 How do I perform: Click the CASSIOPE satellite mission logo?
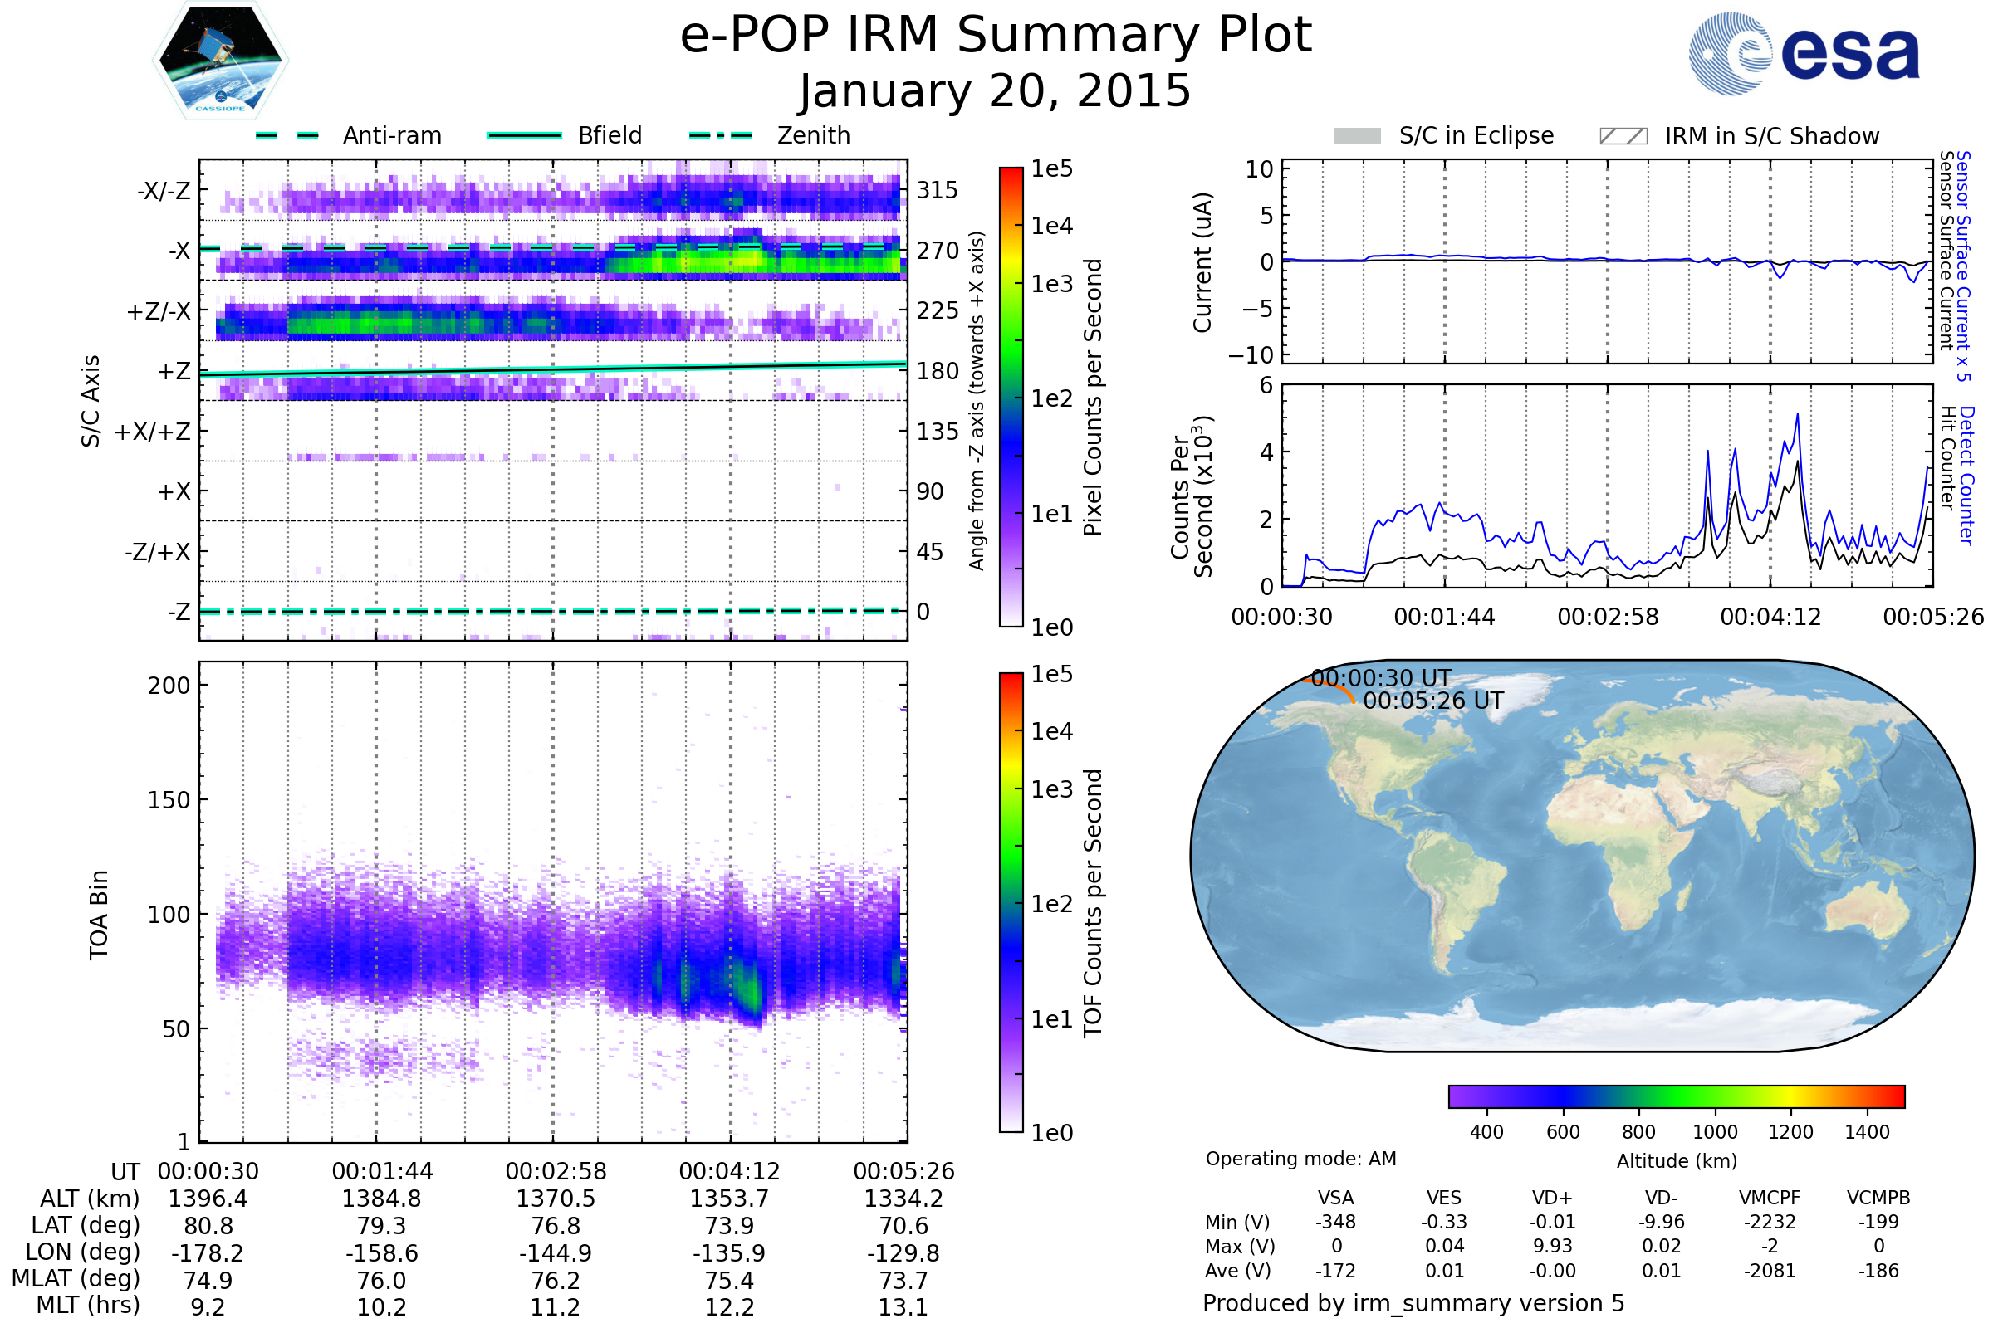point(220,61)
